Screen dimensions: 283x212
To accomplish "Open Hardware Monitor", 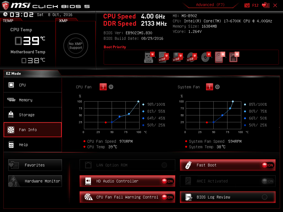I will click(x=35, y=181).
